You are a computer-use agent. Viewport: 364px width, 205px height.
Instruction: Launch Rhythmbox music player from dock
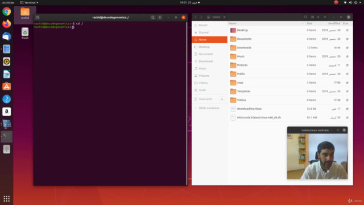coord(6,61)
